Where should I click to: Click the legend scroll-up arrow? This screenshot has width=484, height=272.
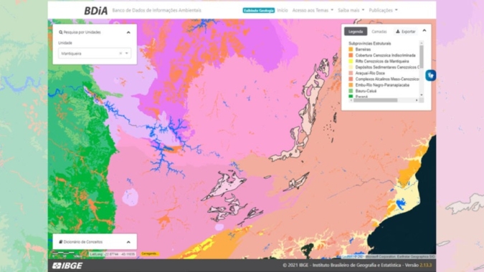pos(422,42)
